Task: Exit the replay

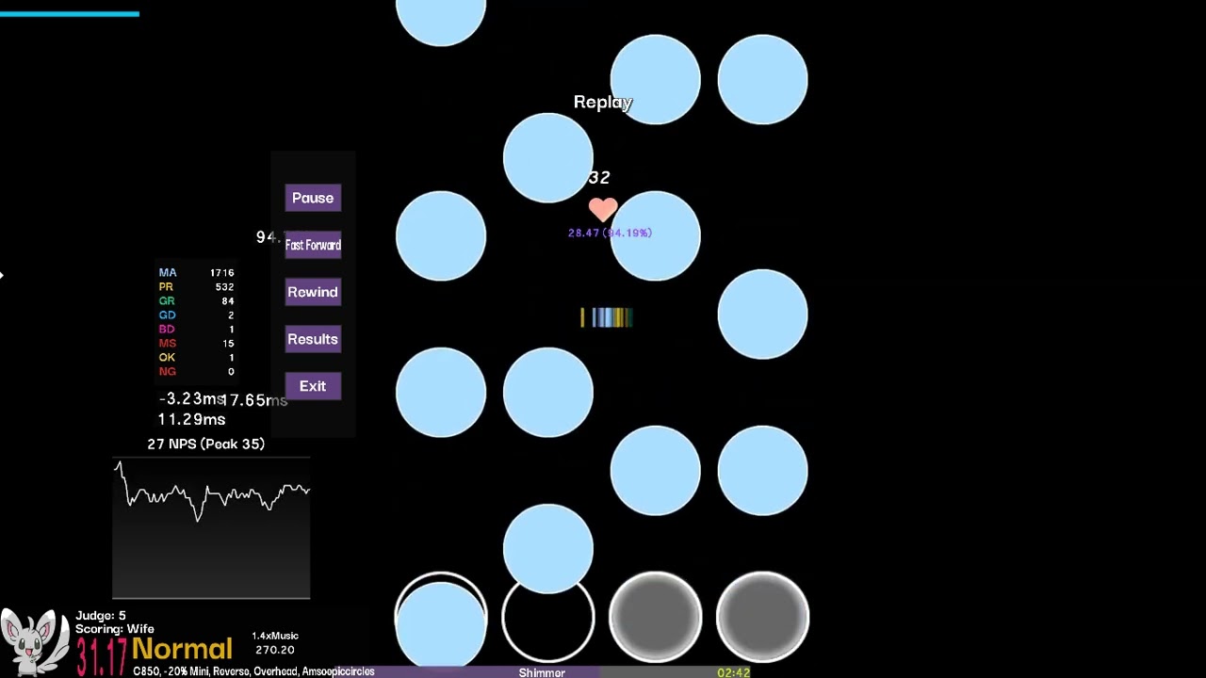Action: click(313, 386)
